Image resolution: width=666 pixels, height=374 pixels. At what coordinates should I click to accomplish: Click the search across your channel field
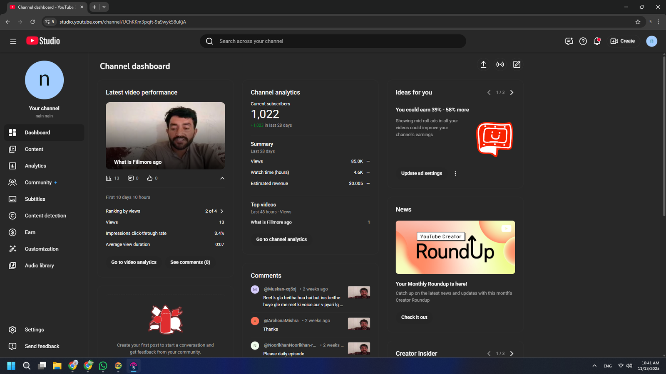pos(333,41)
